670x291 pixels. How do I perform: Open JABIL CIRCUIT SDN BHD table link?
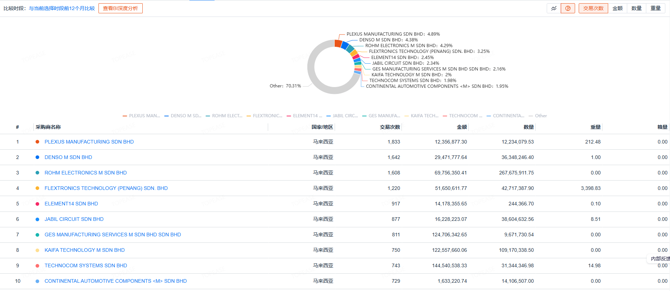[x=74, y=219]
